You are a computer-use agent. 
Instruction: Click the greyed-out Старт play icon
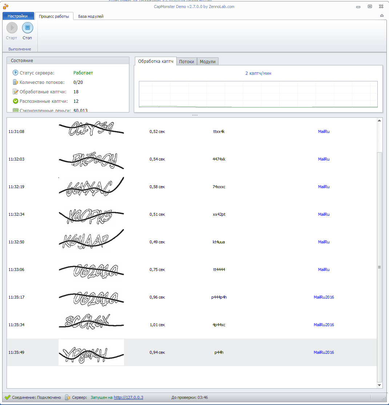click(x=12, y=28)
